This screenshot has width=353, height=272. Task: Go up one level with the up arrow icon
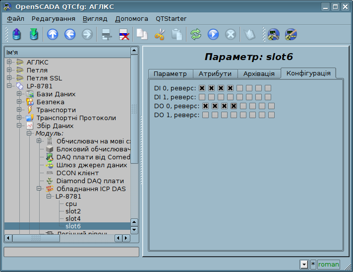pyautogui.click(x=53, y=34)
